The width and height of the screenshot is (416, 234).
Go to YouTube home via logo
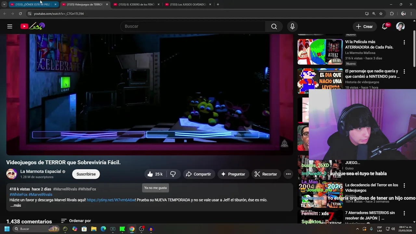pyautogui.click(x=32, y=26)
